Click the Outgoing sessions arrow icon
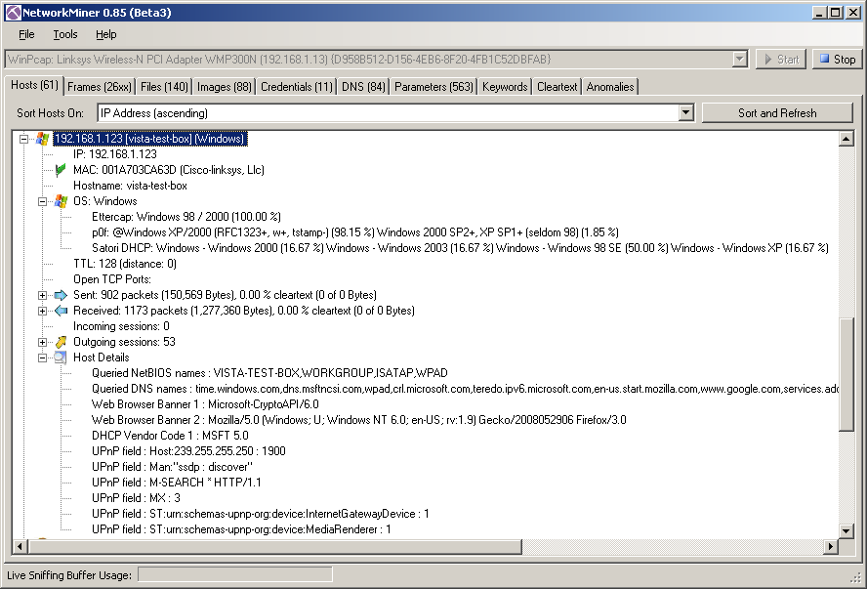The height and width of the screenshot is (589, 867). tap(61, 342)
